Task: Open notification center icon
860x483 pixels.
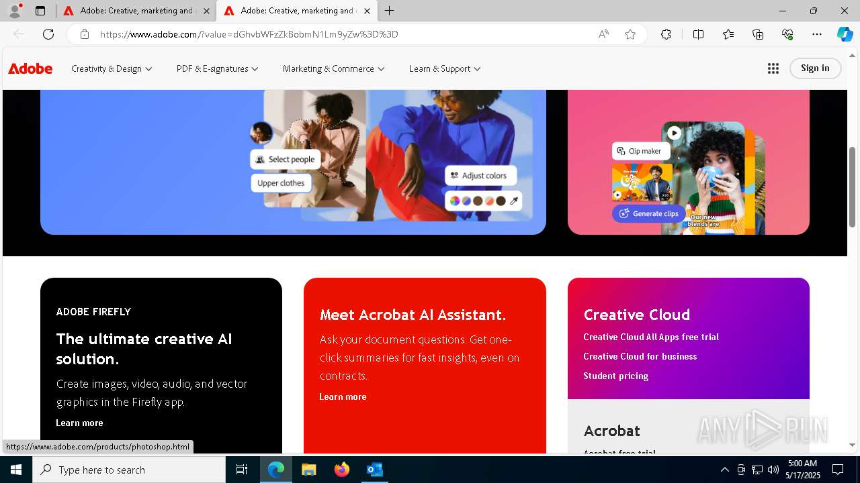Action: tap(838, 470)
